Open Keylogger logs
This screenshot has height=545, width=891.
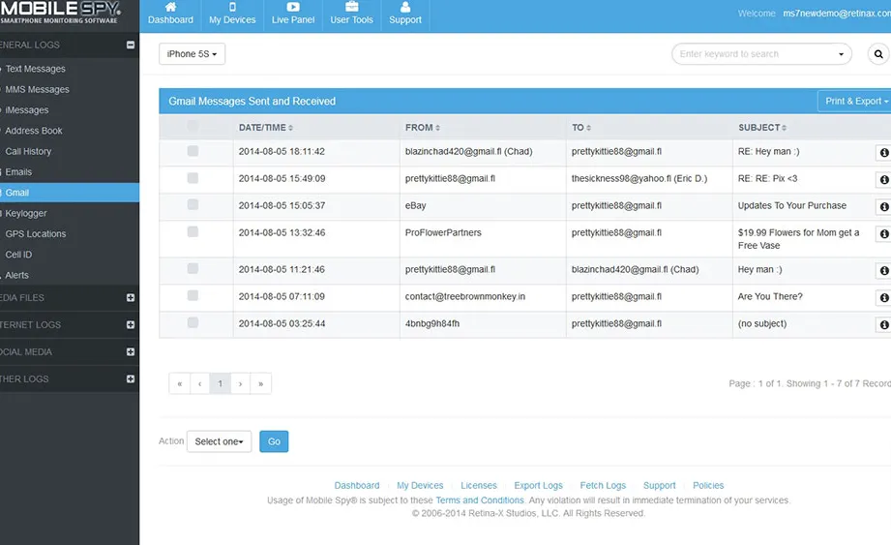tap(25, 214)
